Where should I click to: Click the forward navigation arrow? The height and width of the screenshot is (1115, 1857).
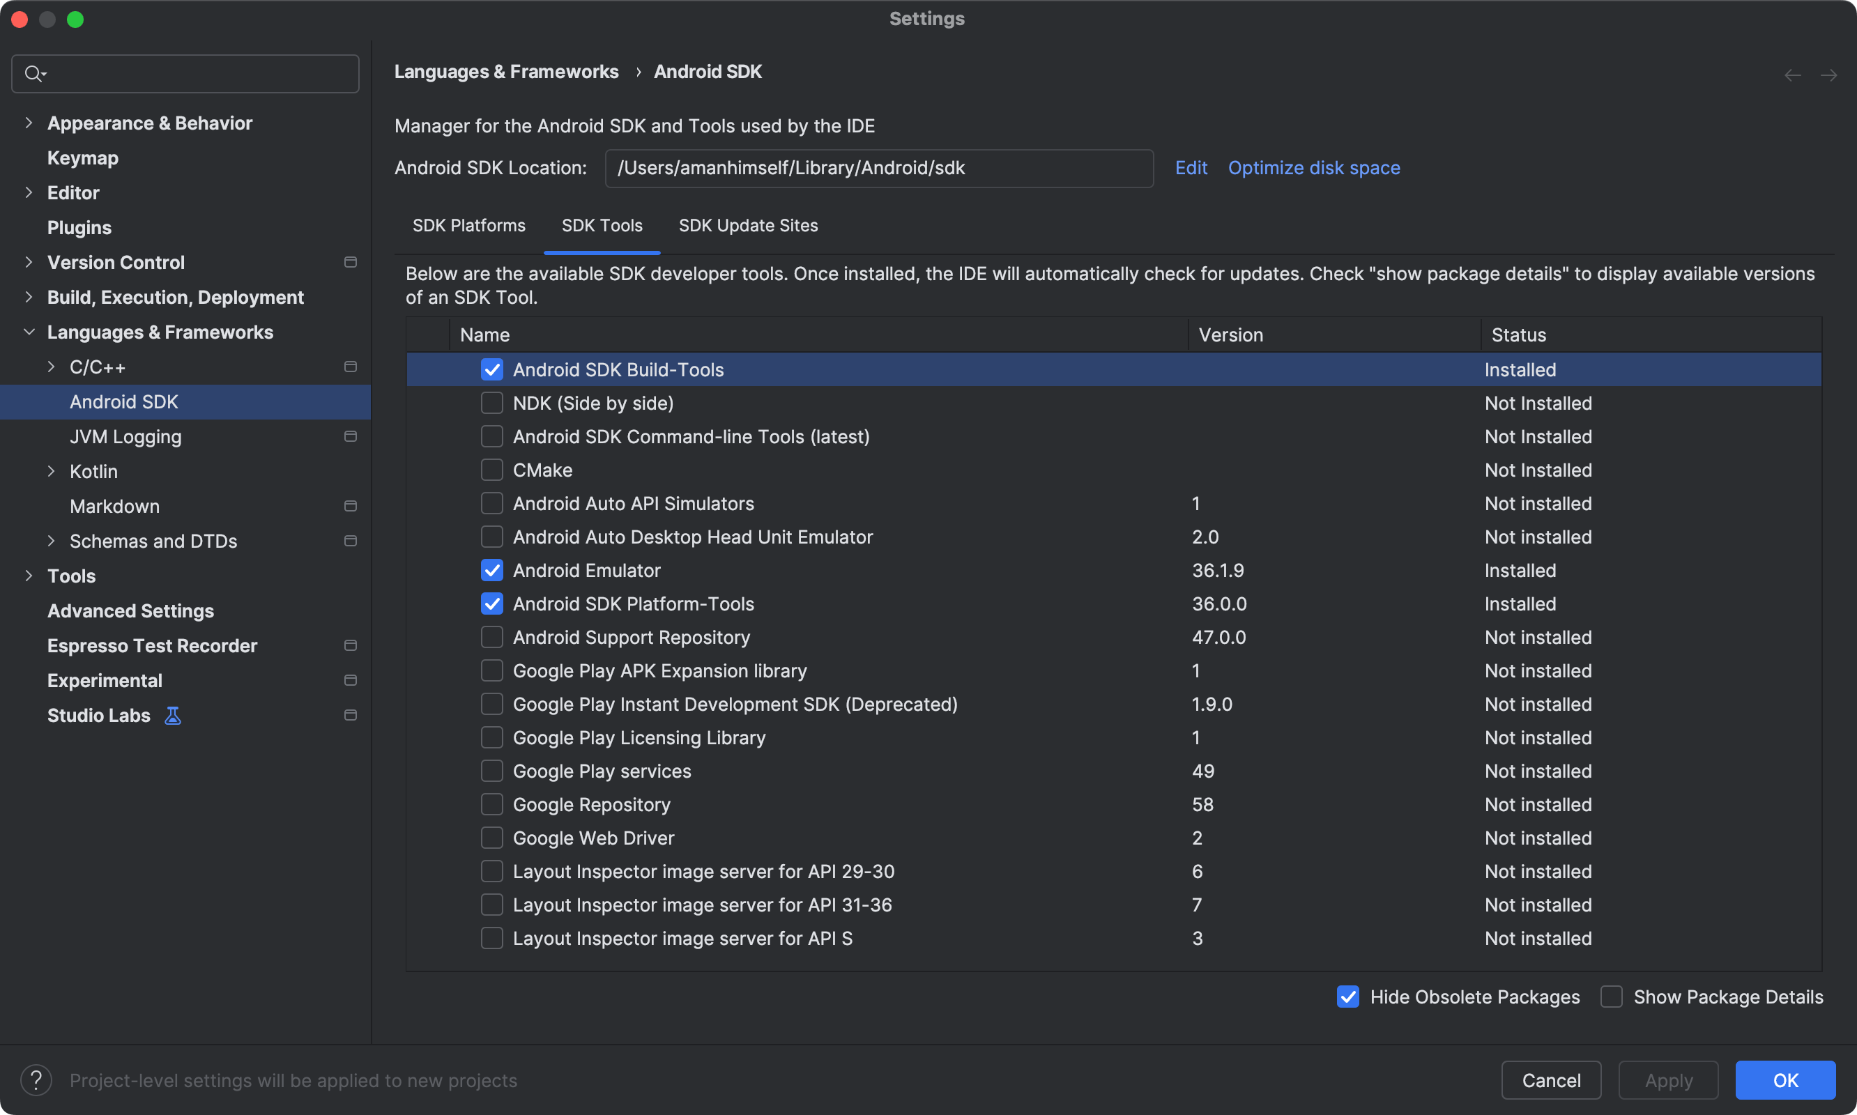pos(1830,75)
